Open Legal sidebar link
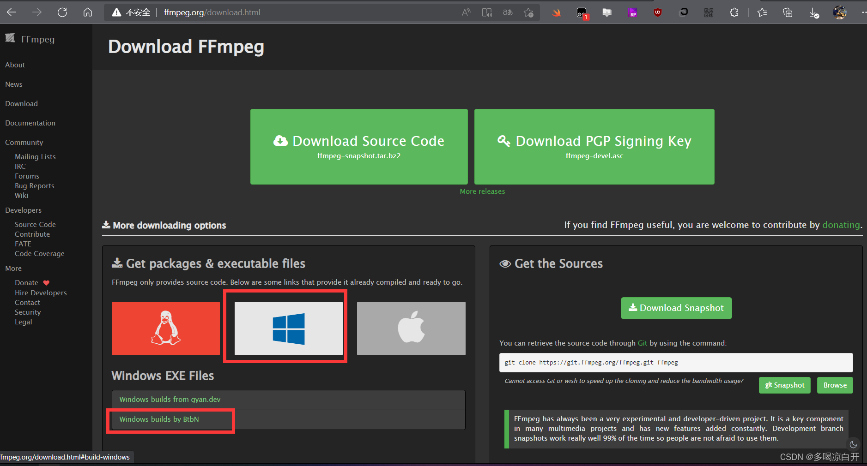 tap(24, 322)
